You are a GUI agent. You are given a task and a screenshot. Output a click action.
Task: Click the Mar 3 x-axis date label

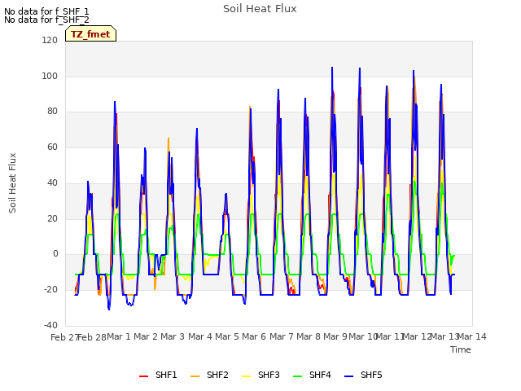pyautogui.click(x=173, y=336)
